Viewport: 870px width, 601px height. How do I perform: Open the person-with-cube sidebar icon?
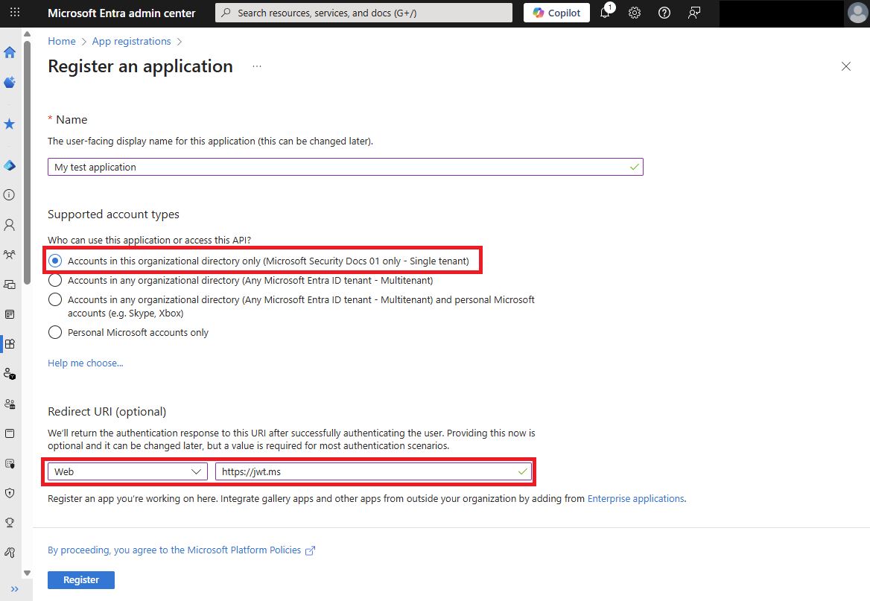[x=10, y=373]
